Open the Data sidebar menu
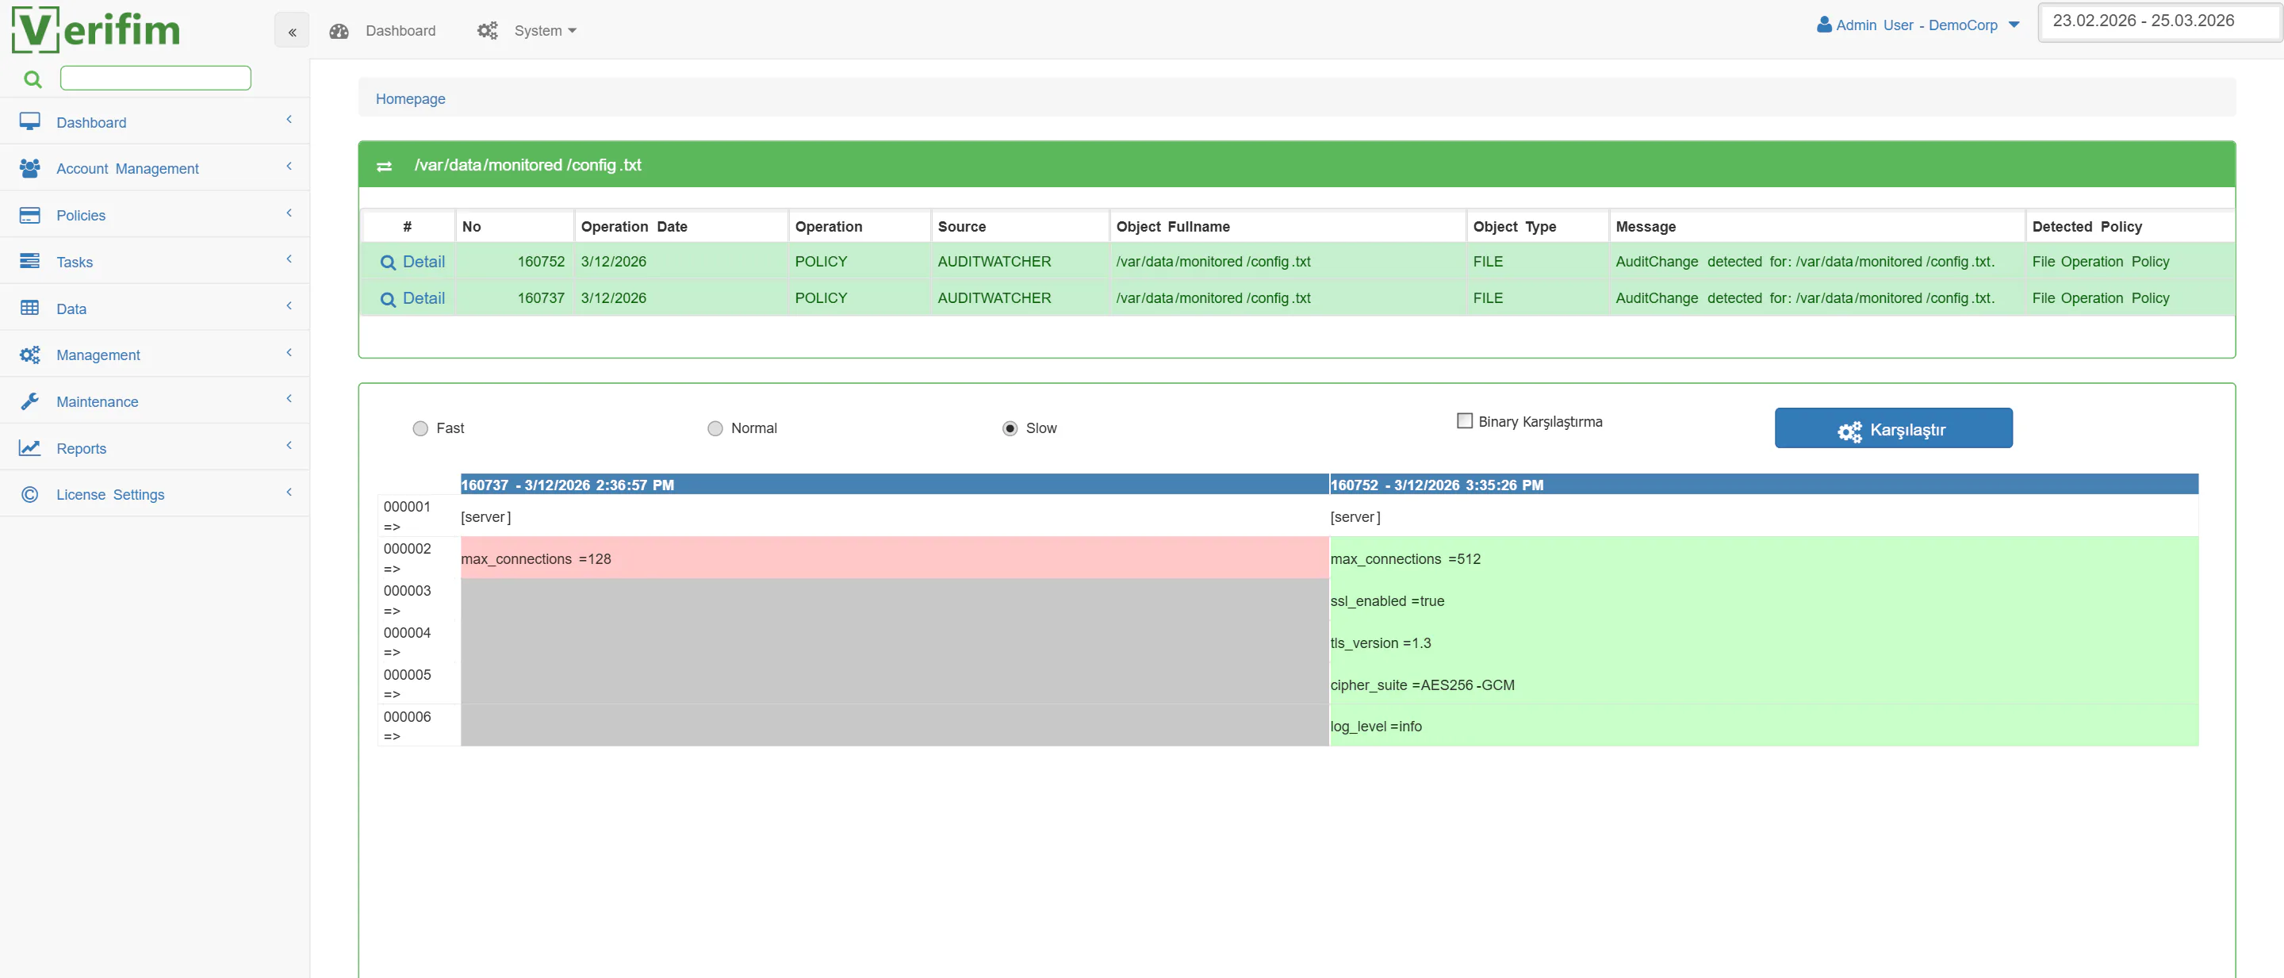The width and height of the screenshot is (2284, 978). [x=155, y=308]
